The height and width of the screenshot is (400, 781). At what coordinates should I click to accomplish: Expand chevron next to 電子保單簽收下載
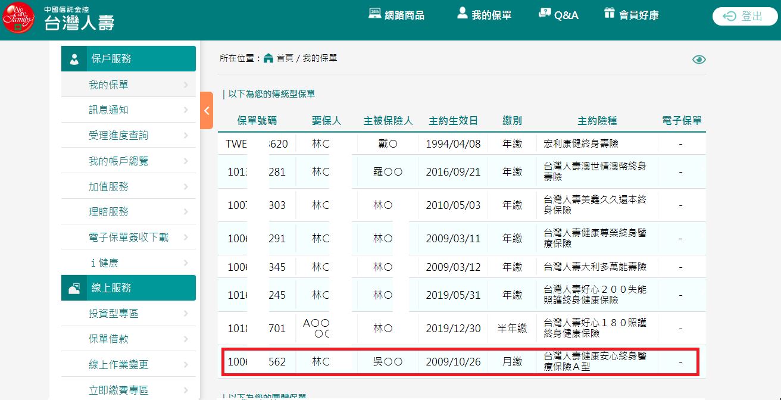[x=186, y=237]
